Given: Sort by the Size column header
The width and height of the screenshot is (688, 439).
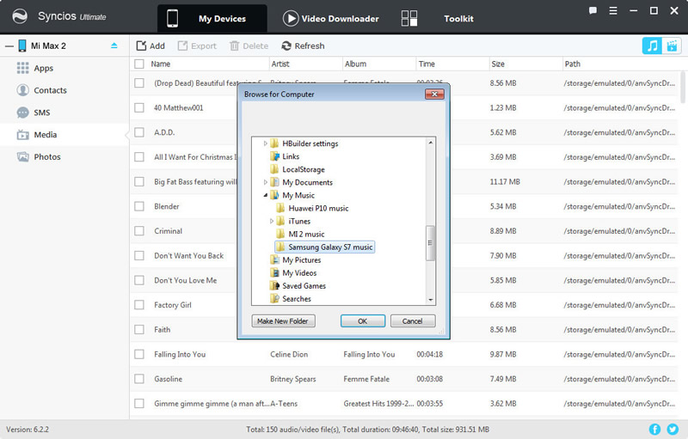Looking at the screenshot, I should point(498,64).
